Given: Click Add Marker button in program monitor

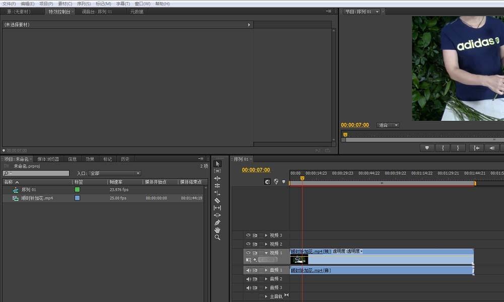Looking at the screenshot, I should (x=427, y=148).
